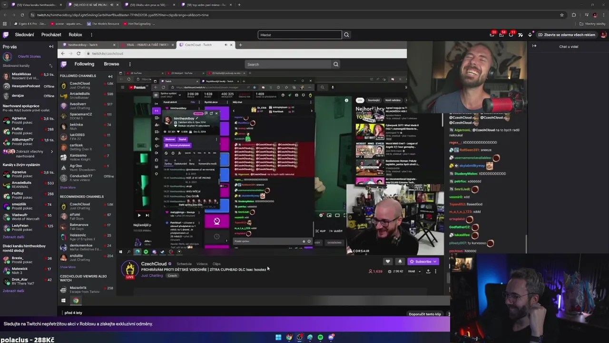Open smejdiiik channel in sidebar
The height and width of the screenshot is (343, 609).
[29, 206]
